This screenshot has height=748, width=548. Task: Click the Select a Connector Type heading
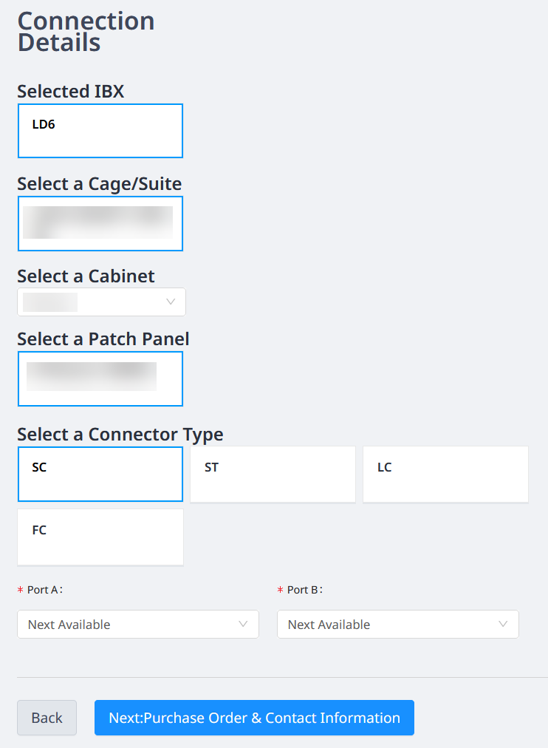click(120, 434)
